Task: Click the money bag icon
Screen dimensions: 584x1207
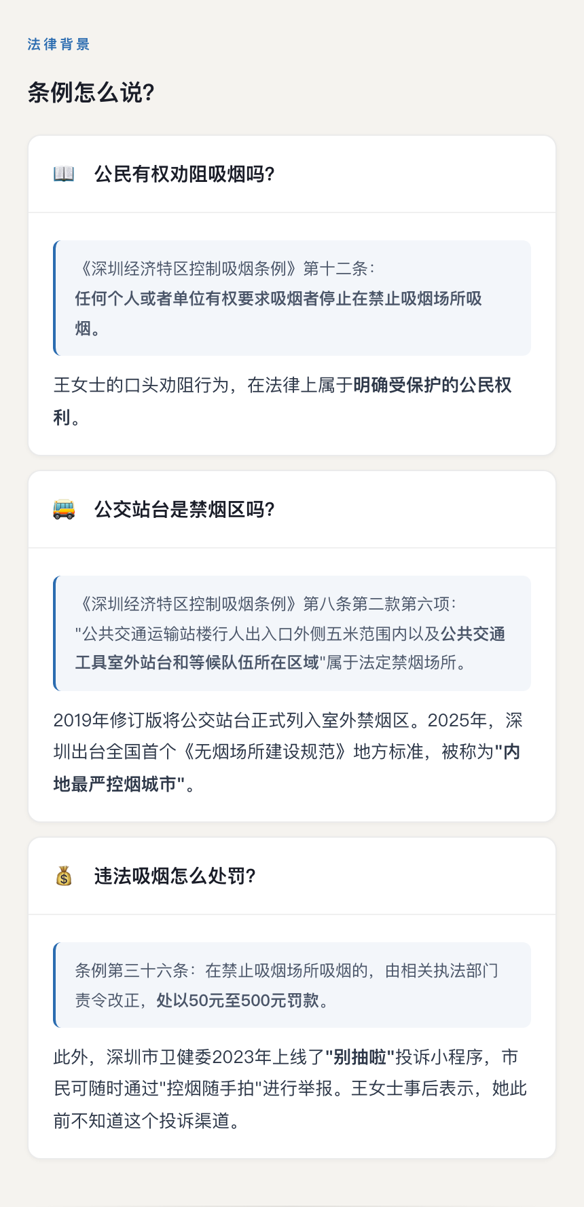Action: [64, 876]
